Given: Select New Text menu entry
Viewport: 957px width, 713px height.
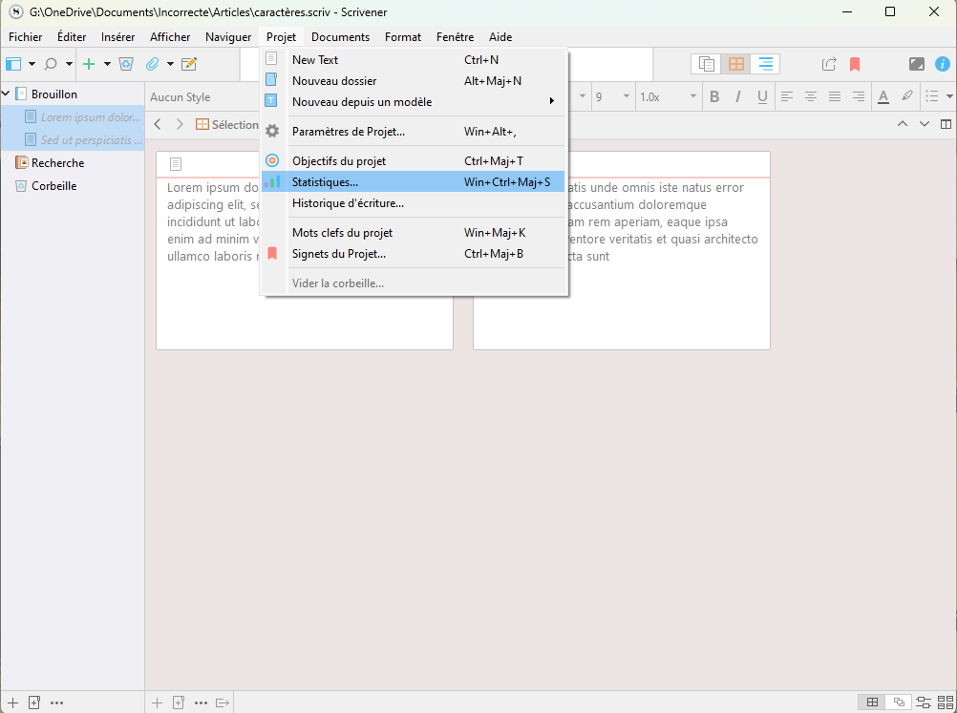Looking at the screenshot, I should tap(414, 60).
